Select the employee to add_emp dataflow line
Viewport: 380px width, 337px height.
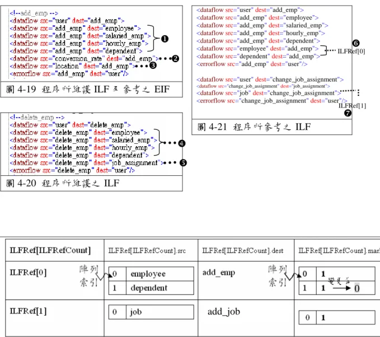[x=257, y=49]
